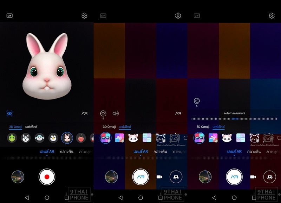Switch to เอฟเฟ็กต์ tab in right screen
The image size is (281, 203).
click(x=218, y=127)
